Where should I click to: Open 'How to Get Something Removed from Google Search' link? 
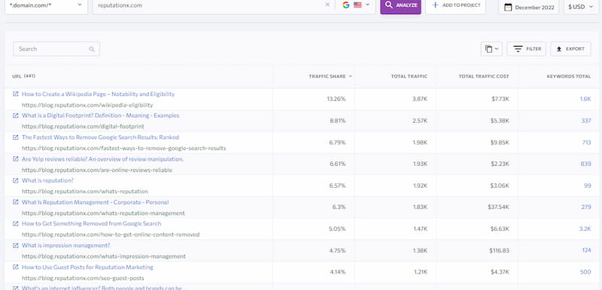point(91,224)
